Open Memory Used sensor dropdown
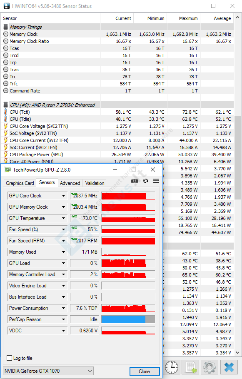 tap(63, 252)
